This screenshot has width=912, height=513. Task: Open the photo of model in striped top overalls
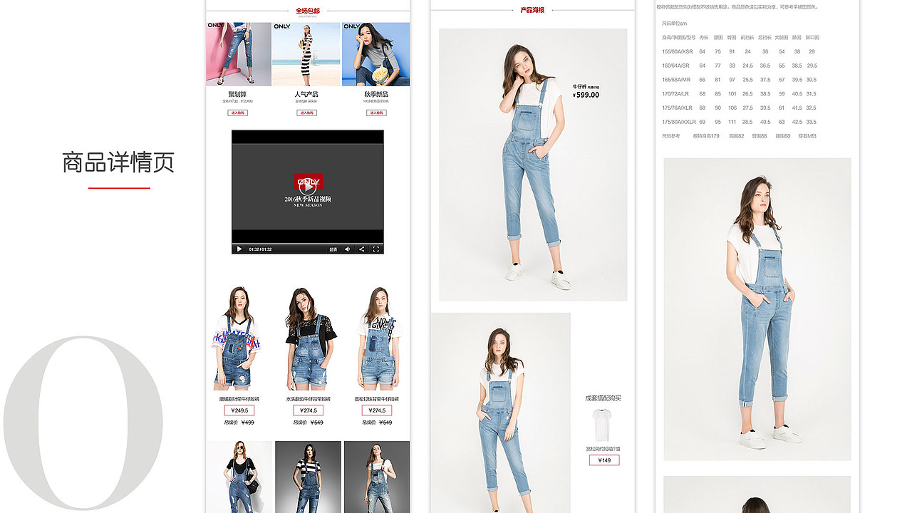[308, 477]
